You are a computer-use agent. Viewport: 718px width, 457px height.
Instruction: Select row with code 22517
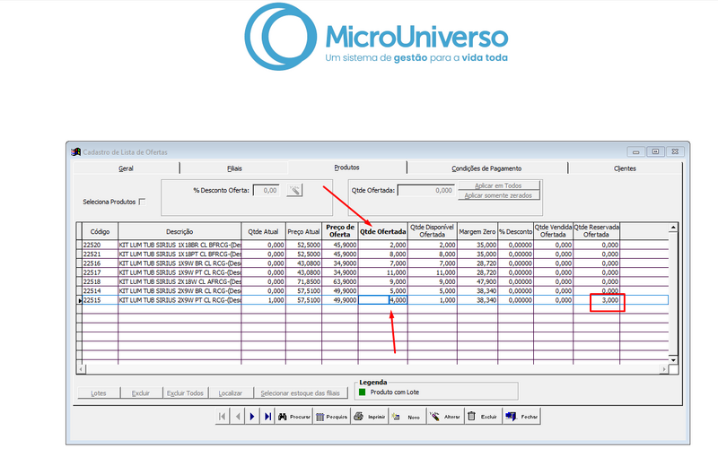coord(372,272)
